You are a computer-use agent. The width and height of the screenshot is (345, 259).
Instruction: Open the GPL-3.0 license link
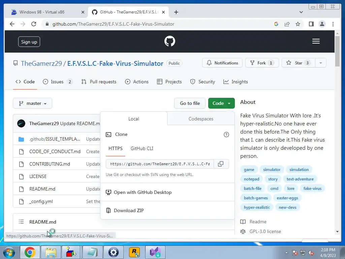pyautogui.click(x=265, y=231)
